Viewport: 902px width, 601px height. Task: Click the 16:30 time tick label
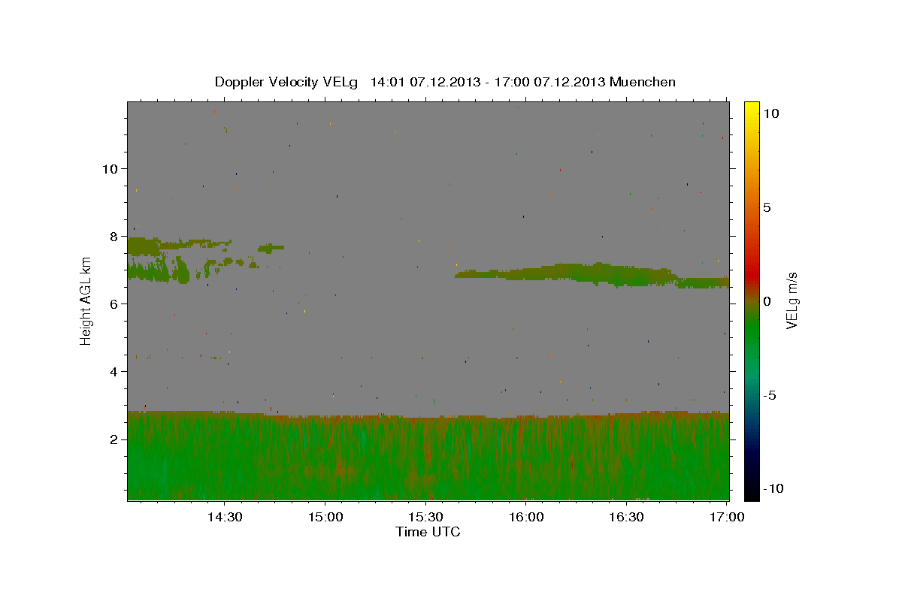[626, 517]
